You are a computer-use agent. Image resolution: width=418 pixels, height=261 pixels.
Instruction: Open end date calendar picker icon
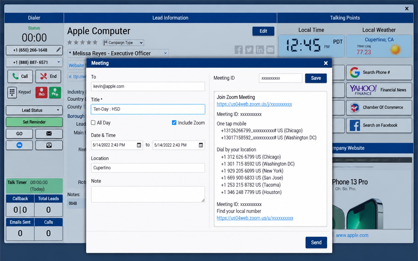(201, 145)
